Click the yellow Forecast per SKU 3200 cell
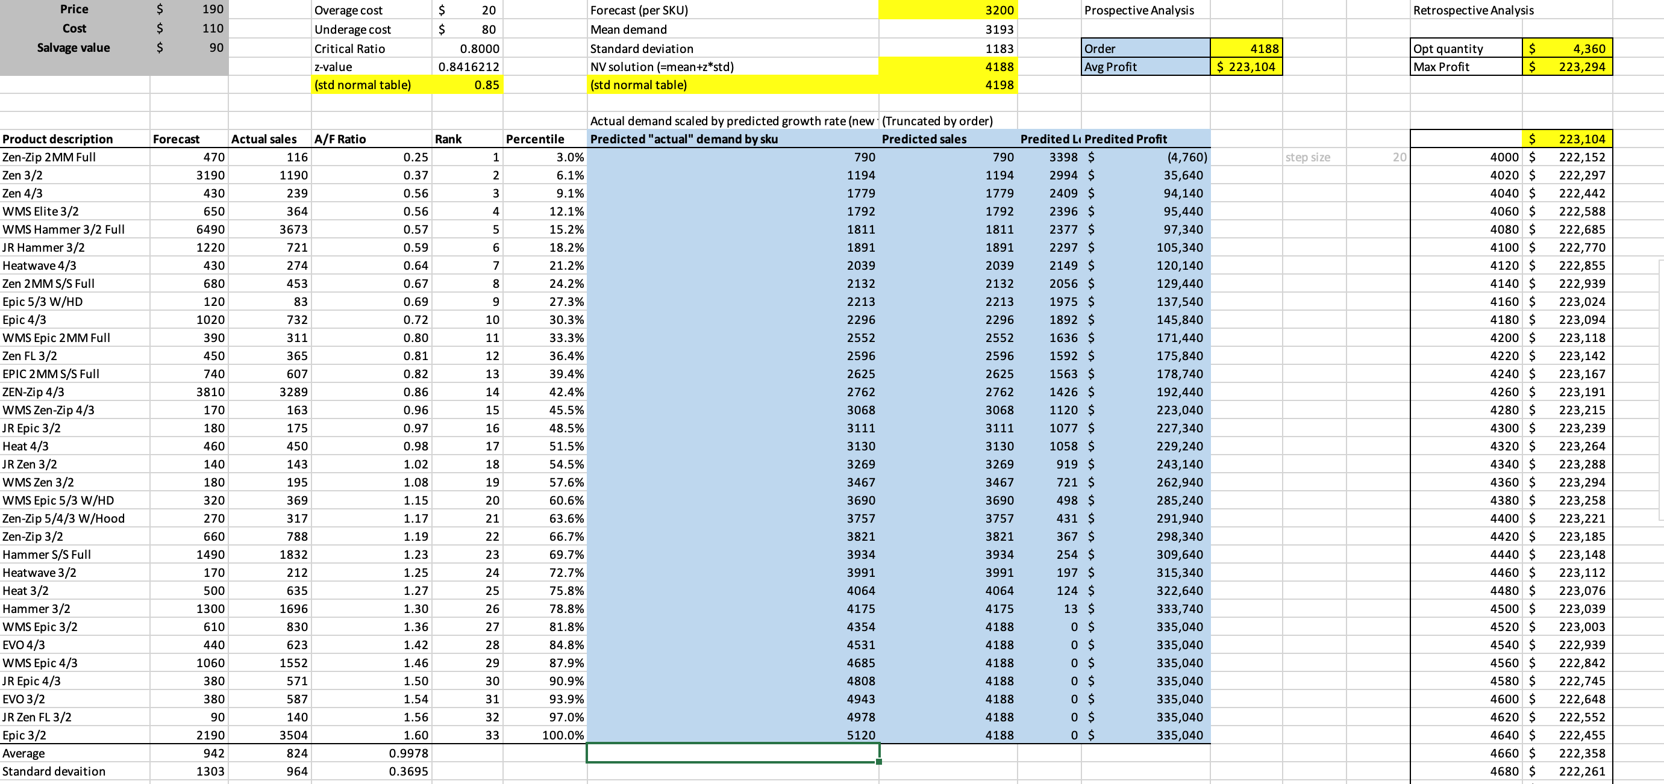The image size is (1664, 784). (x=948, y=10)
